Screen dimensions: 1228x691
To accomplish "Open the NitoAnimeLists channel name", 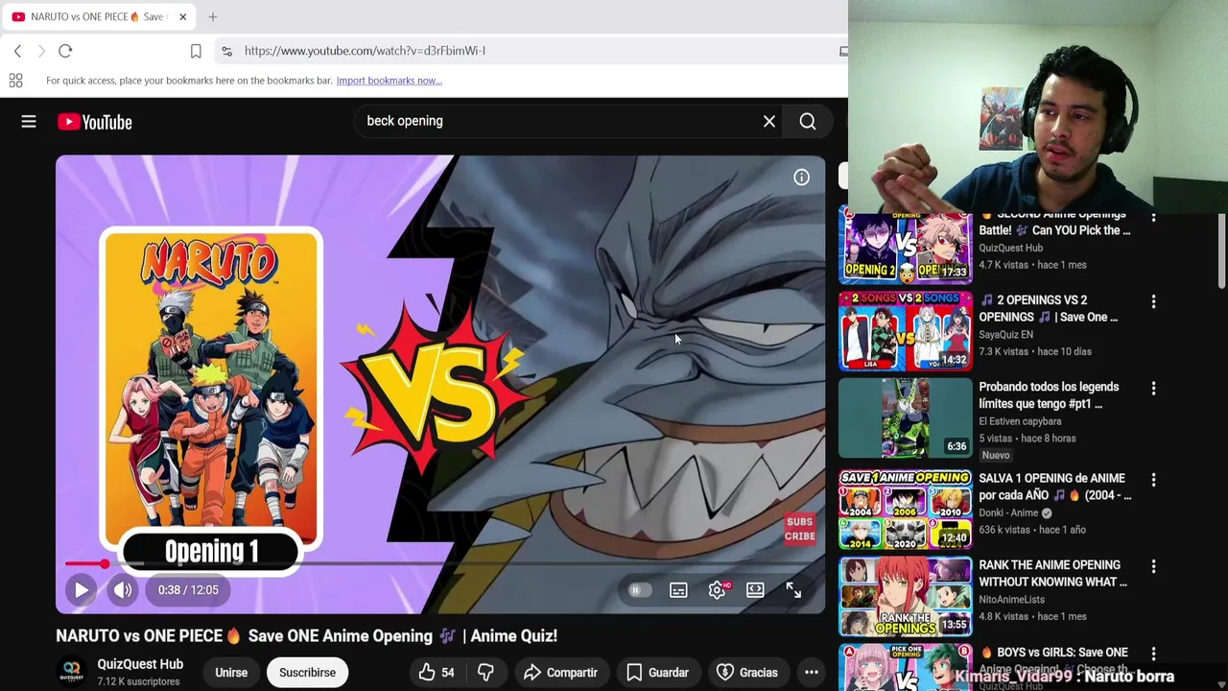I will point(1011,600).
